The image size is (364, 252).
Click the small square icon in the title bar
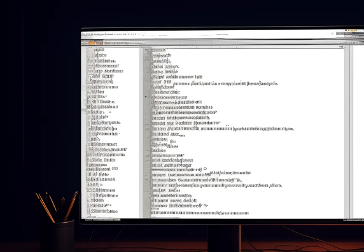click(332, 34)
